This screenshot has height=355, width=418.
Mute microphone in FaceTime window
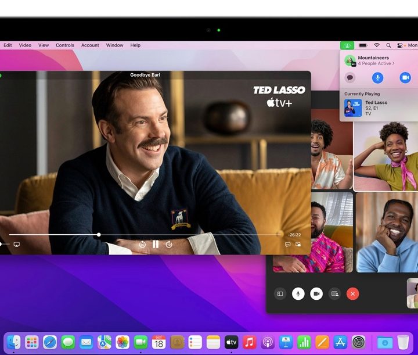point(298,294)
